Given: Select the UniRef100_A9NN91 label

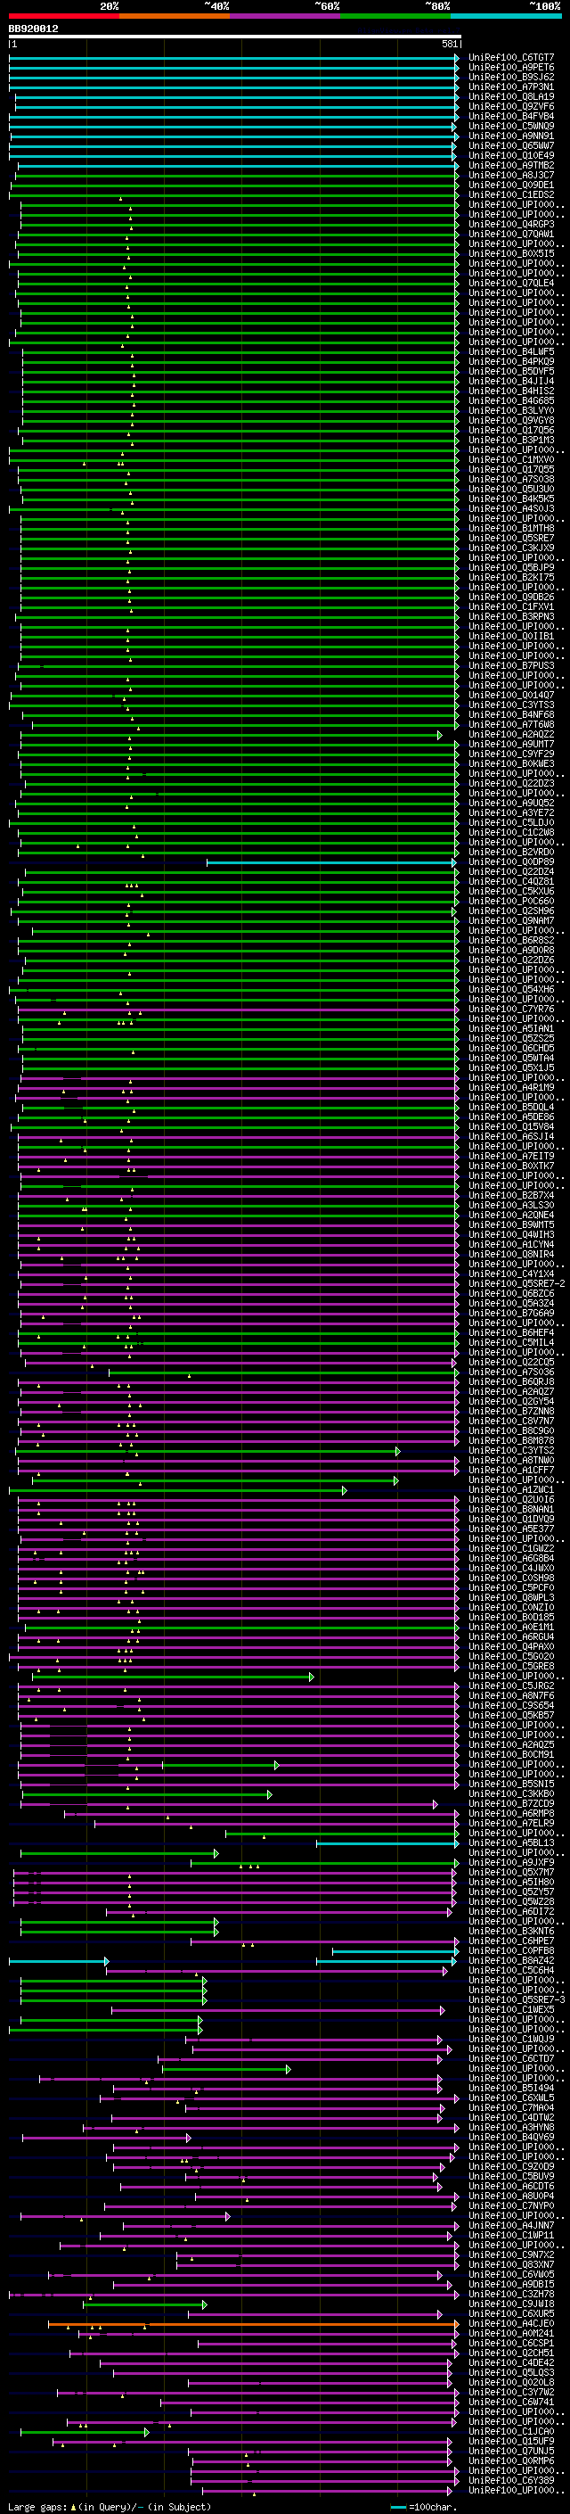Looking at the screenshot, I should pyautogui.click(x=510, y=136).
